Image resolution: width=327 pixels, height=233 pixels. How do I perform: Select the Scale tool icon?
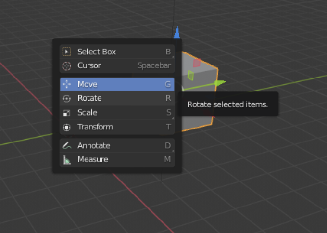(67, 113)
